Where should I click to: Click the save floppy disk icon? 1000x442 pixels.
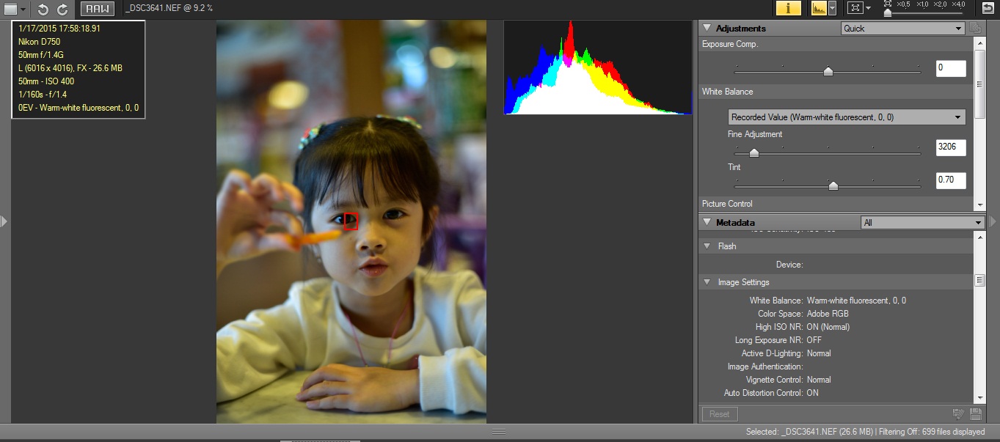[976, 414]
